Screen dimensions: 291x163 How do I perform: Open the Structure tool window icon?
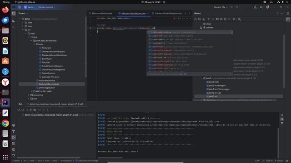(14, 21)
